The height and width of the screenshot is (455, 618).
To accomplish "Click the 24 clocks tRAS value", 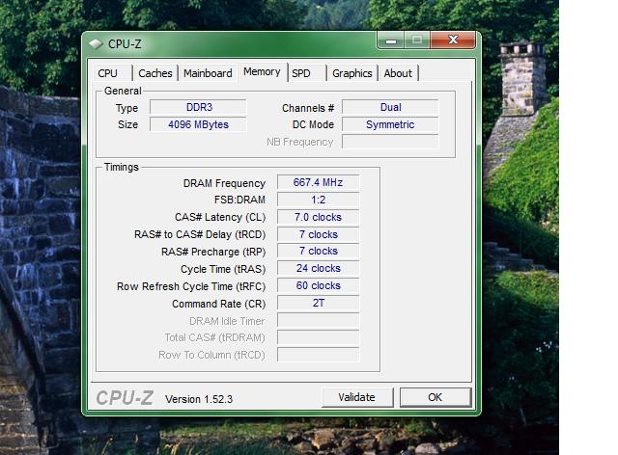I will [x=318, y=268].
